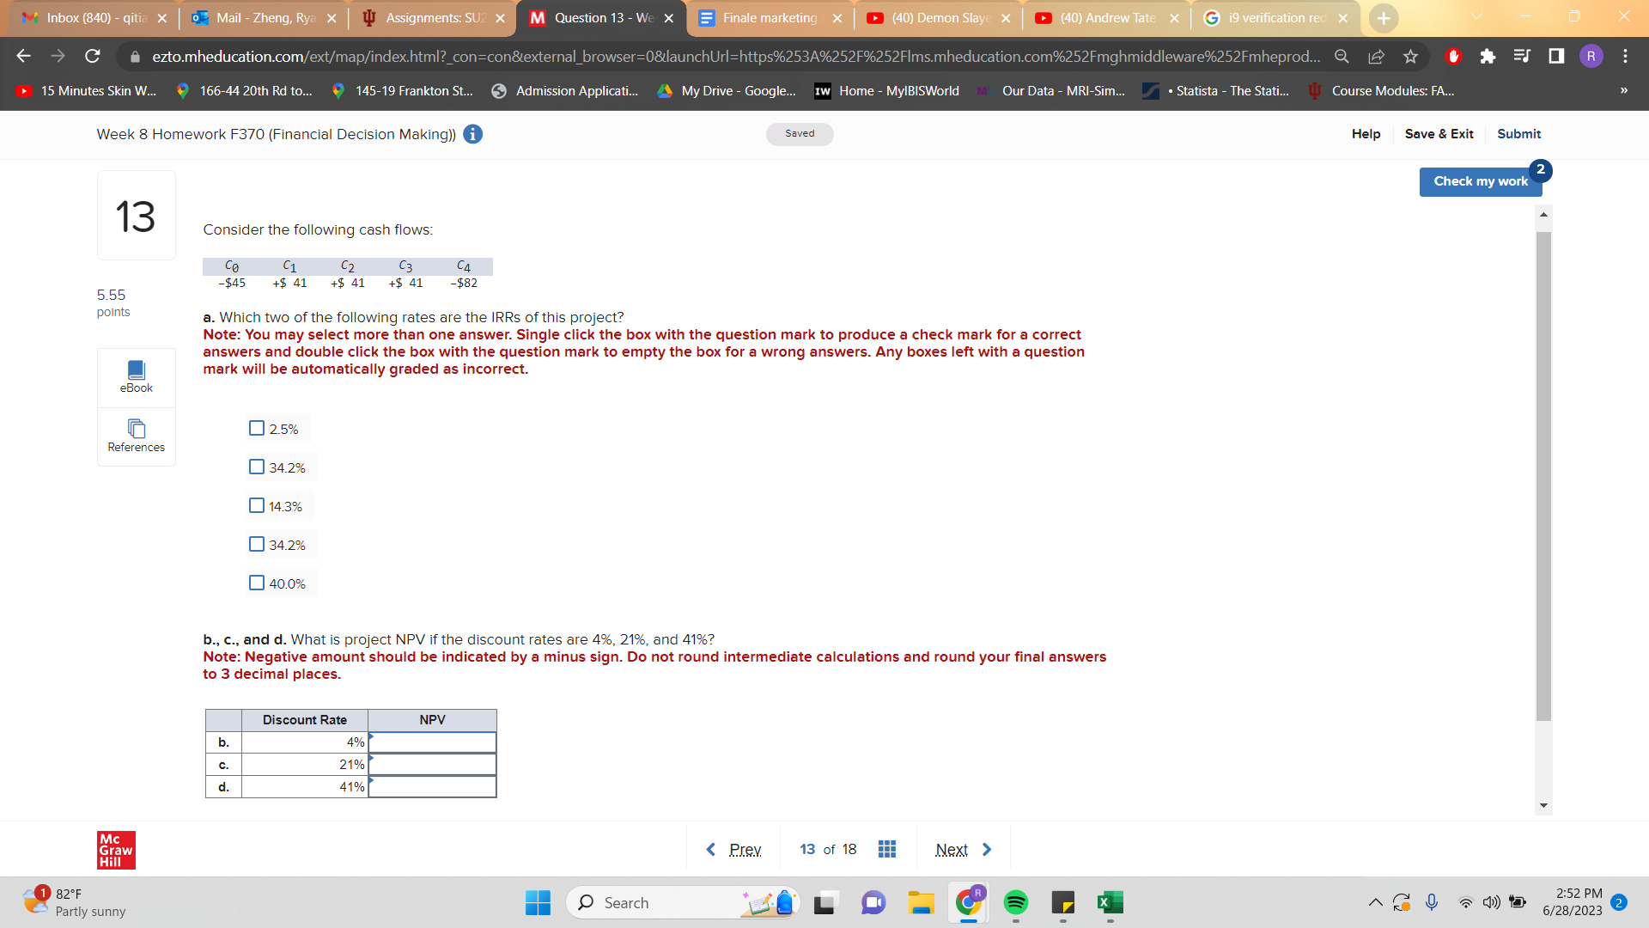The image size is (1649, 928).
Task: Open the Chrome tab search dropdown
Action: (1476, 17)
